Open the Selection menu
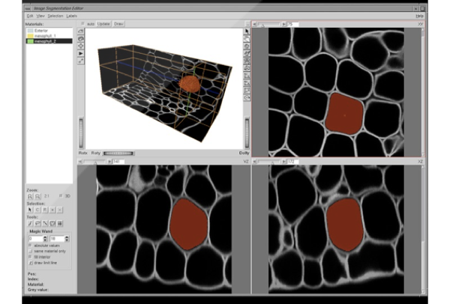The height and width of the screenshot is (304, 450). [x=55, y=15]
